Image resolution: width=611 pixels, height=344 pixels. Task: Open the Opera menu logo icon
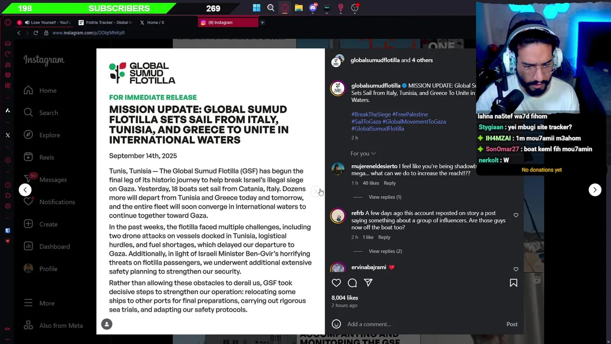click(x=8, y=22)
